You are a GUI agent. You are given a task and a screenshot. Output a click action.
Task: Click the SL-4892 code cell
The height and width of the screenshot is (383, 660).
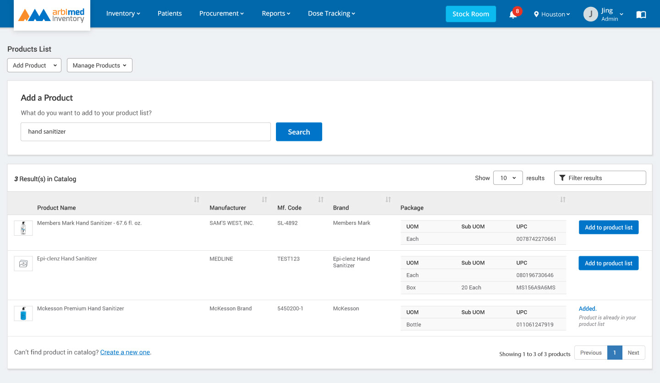click(287, 223)
